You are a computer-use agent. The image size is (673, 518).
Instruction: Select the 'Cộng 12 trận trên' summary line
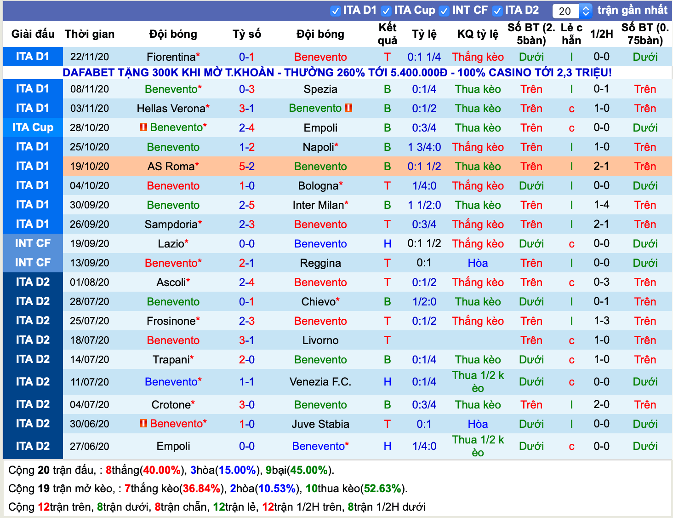[x=217, y=507]
